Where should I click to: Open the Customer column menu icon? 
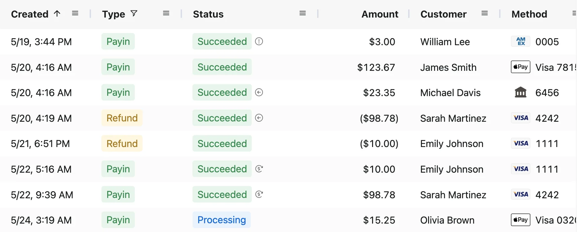[x=485, y=13]
